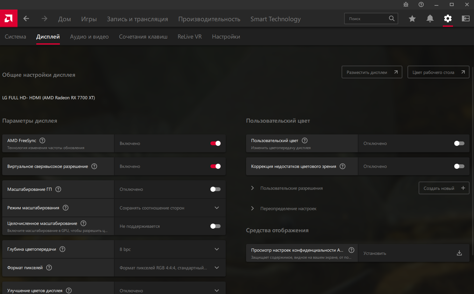Select the Дисплей tab
Image resolution: width=474 pixels, height=294 pixels.
[48, 37]
